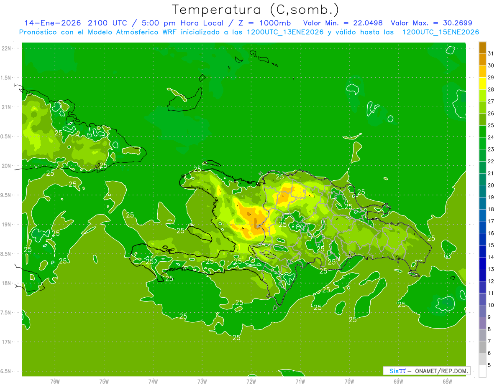Viewport: 502px width, 387px height.
Task: Click the '21N' latitude label
Action: (x=7, y=107)
